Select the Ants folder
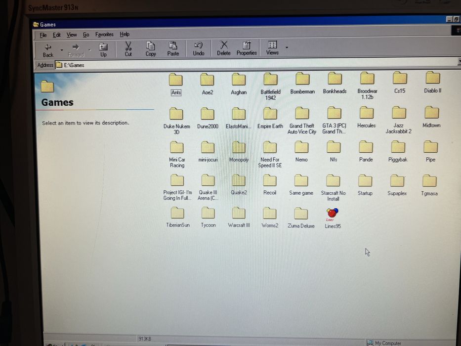The width and height of the screenshot is (461, 346). pyautogui.click(x=176, y=84)
